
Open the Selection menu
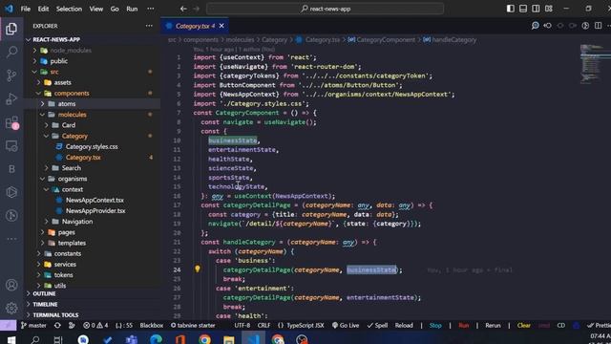click(x=69, y=9)
